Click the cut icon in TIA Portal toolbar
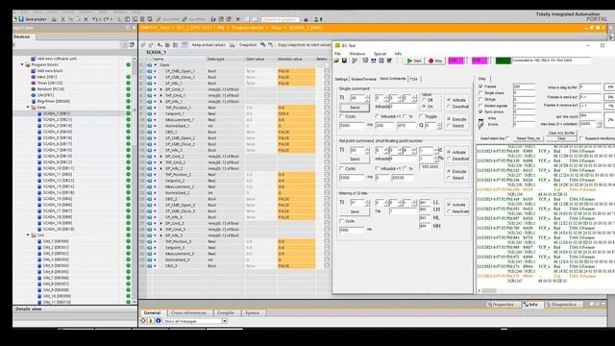This screenshot has width=615, height=346. [62, 19]
